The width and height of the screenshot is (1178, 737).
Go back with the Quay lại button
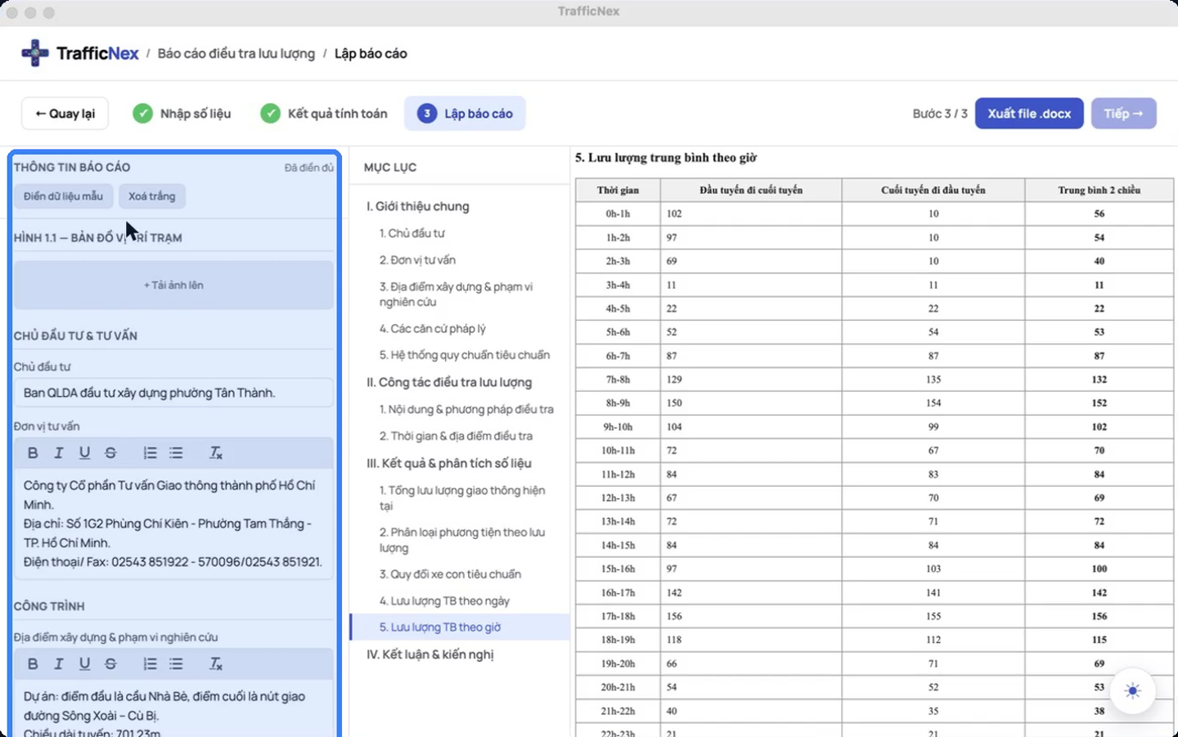pos(65,114)
